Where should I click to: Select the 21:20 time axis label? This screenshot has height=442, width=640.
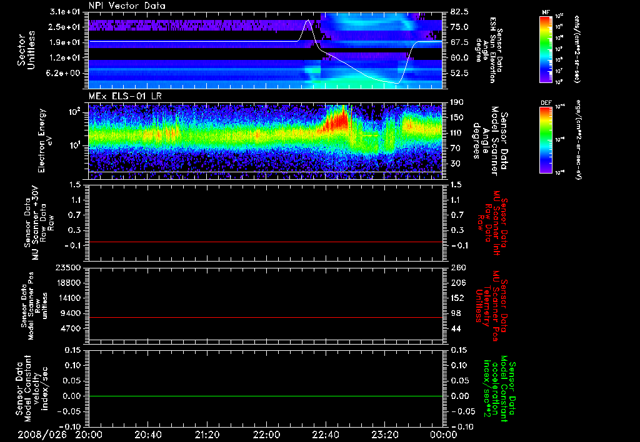pyautogui.click(x=207, y=434)
